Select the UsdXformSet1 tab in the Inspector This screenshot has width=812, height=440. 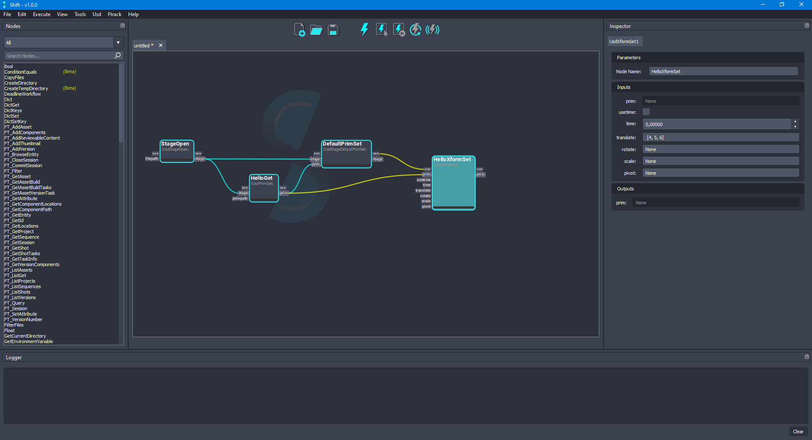625,41
